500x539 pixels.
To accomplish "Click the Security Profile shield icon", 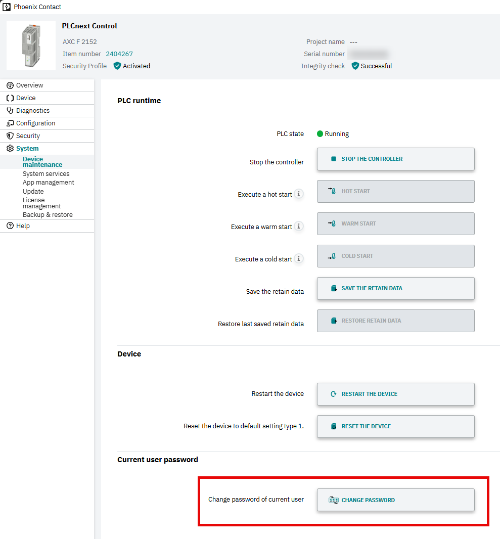I will pyautogui.click(x=117, y=66).
